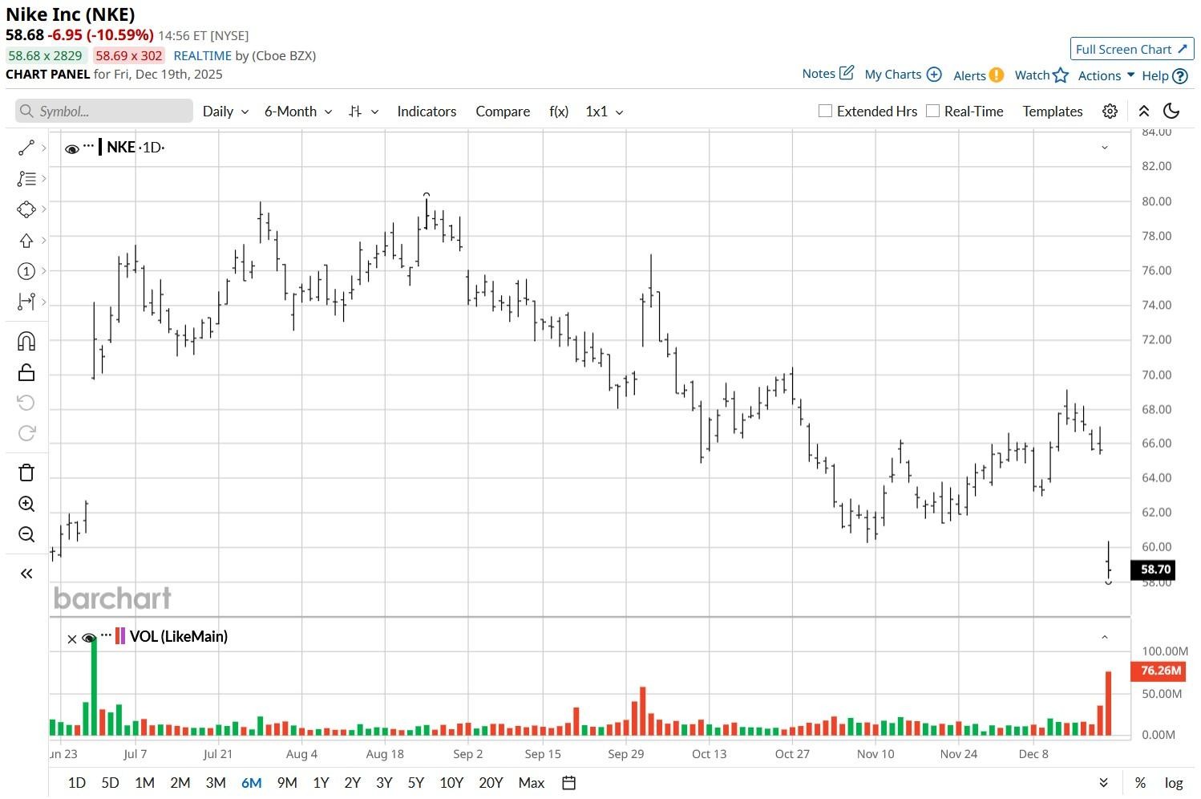This screenshot has height=799, width=1201.
Task: Select the arrow marker tool
Action: 26,241
